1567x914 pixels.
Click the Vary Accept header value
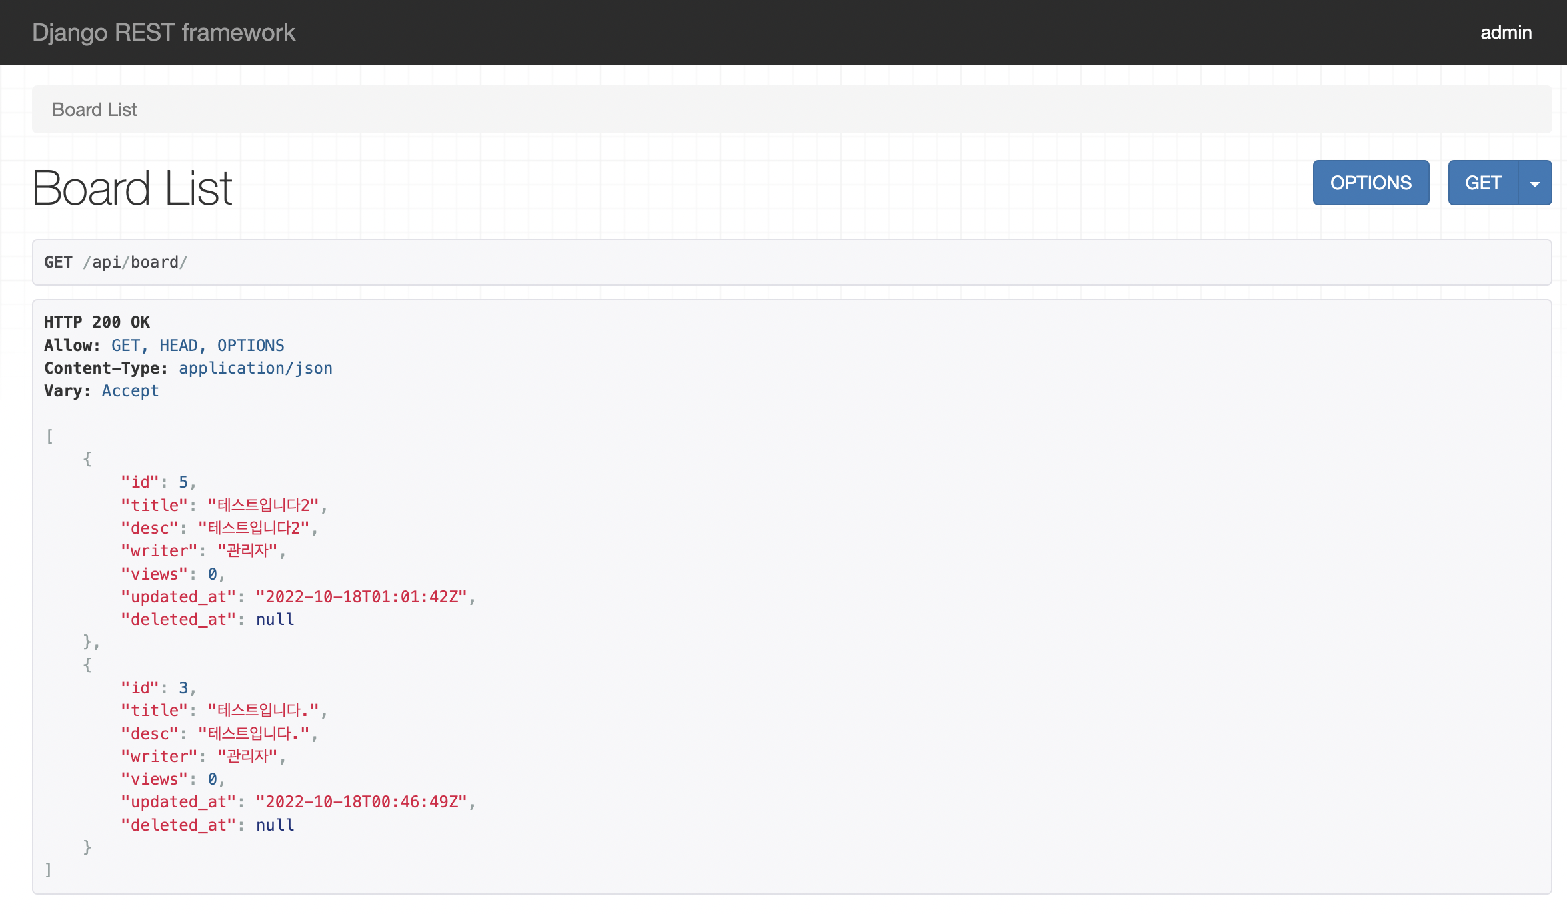130,391
